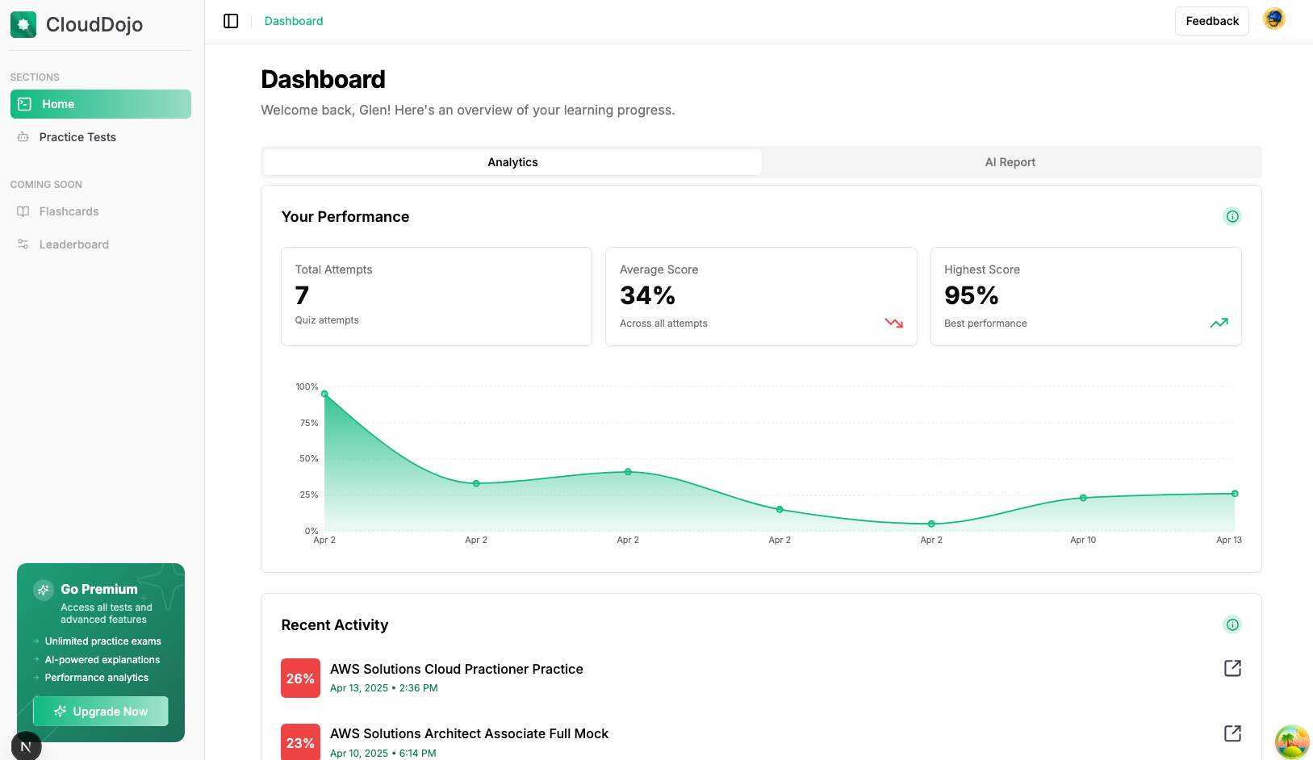Select Leaderboard in Coming Soon

(x=101, y=244)
